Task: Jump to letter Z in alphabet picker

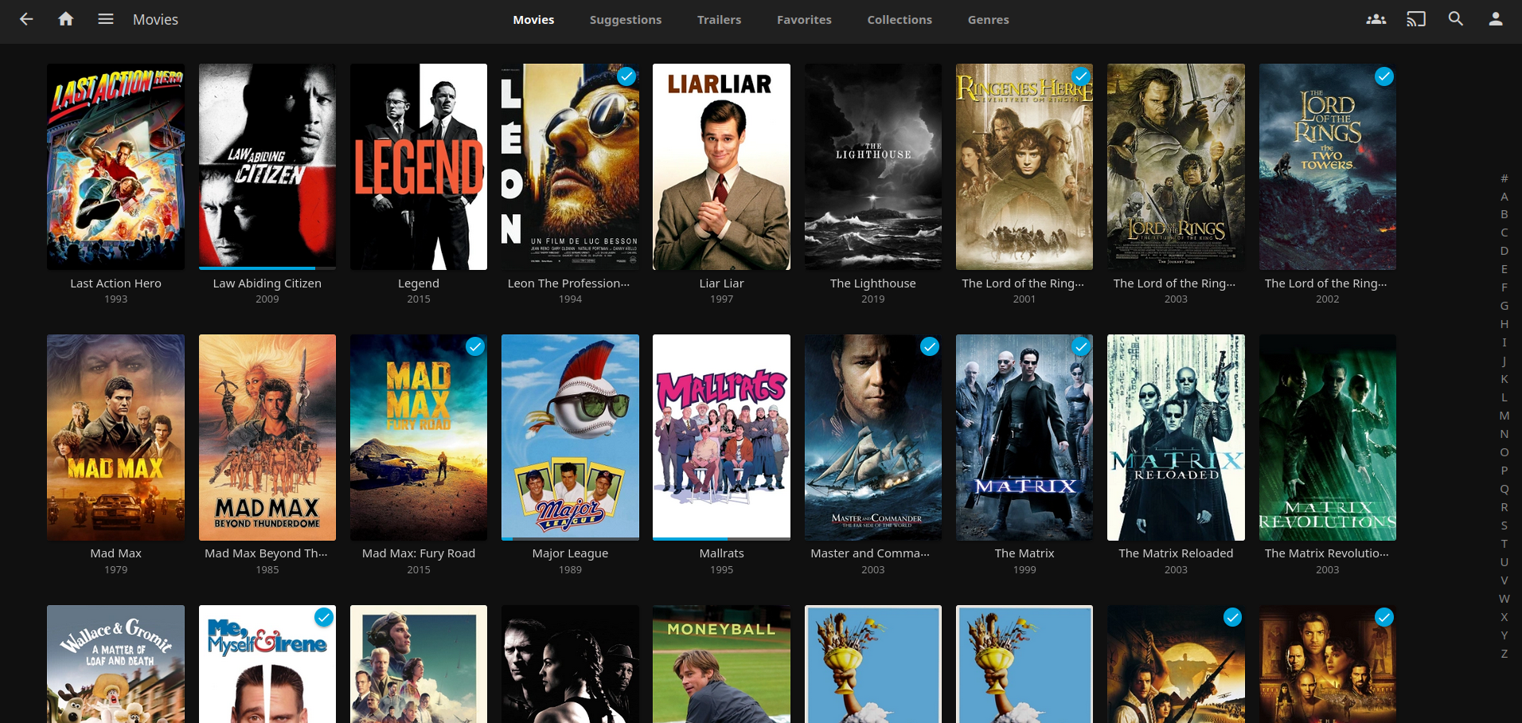Action: click(x=1504, y=654)
